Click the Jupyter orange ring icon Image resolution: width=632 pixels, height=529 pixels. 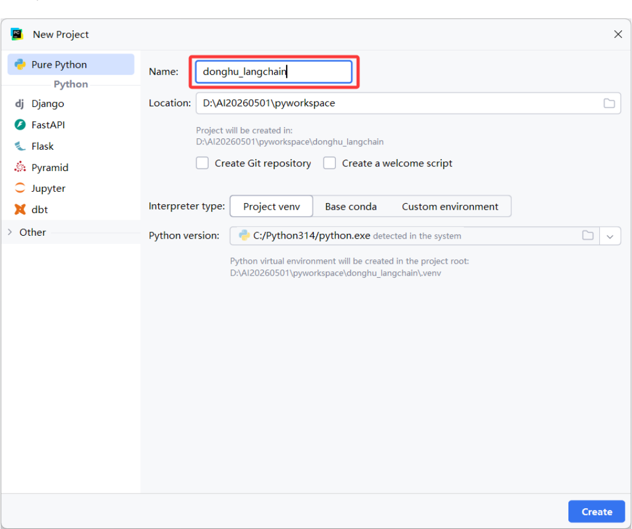20,188
